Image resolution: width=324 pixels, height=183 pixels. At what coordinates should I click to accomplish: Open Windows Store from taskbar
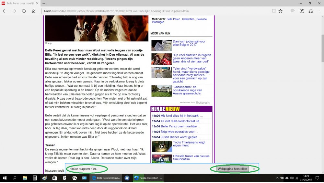[x=54, y=178]
